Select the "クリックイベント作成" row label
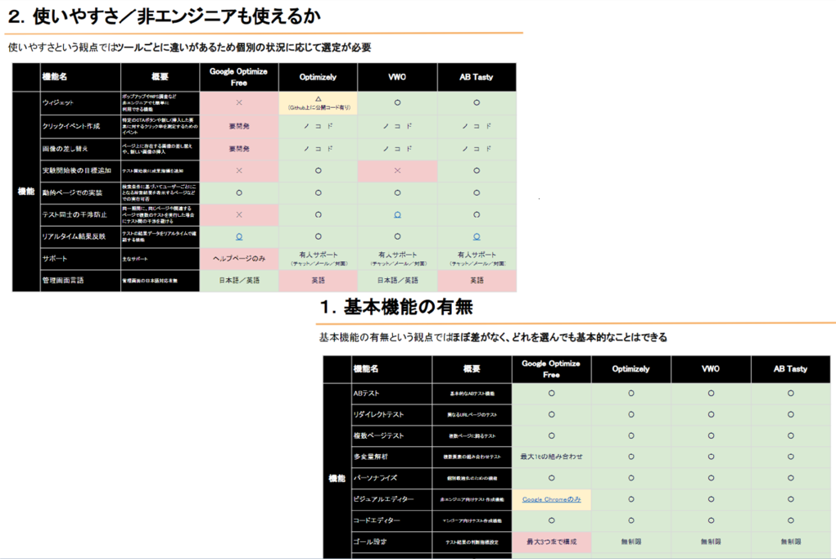The height and width of the screenshot is (559, 836). coord(71,126)
